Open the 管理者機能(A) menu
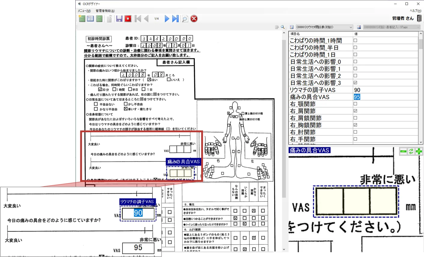Screen dimensions: 424x257 coord(105,11)
